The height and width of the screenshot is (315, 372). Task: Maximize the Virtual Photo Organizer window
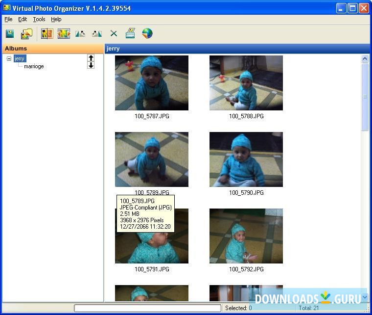tap(352, 8)
